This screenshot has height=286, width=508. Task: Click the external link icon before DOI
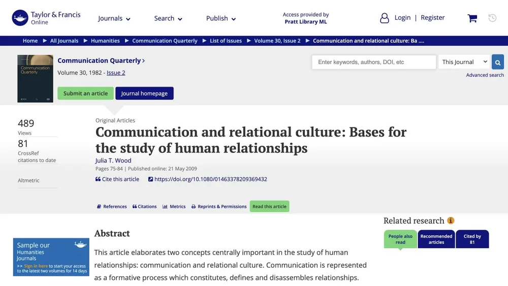pos(150,179)
